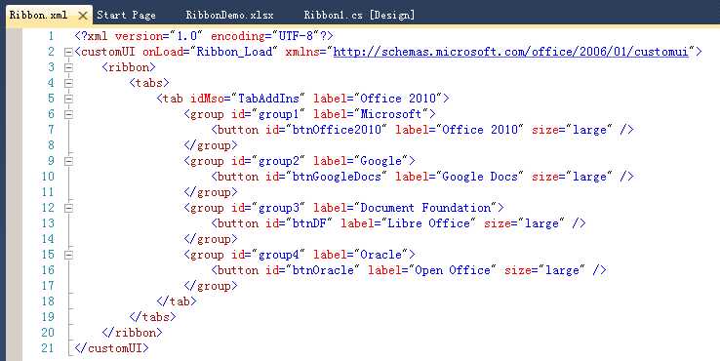The image size is (720, 361).
Task: Collapse the group4 Oracle group outline
Action: 68,255
